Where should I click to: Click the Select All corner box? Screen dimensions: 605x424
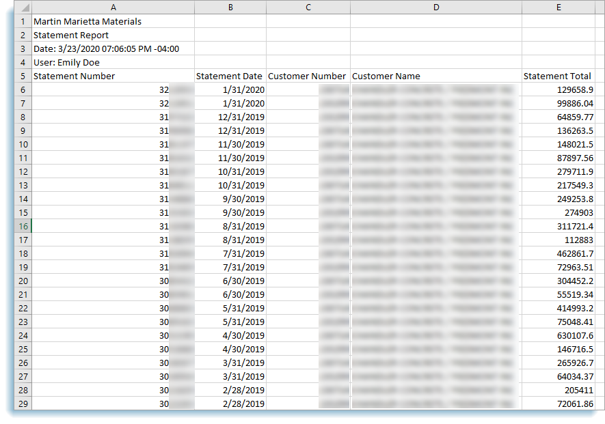(23, 8)
